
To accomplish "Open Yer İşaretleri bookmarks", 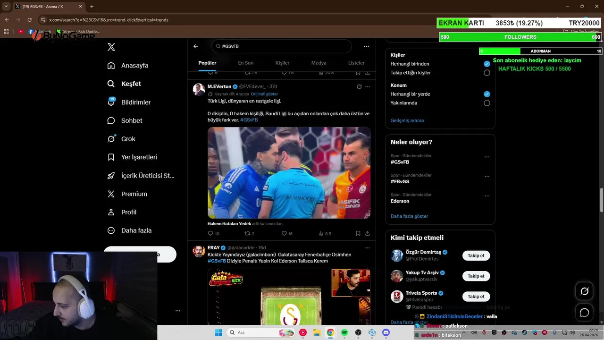I will 132,157.
